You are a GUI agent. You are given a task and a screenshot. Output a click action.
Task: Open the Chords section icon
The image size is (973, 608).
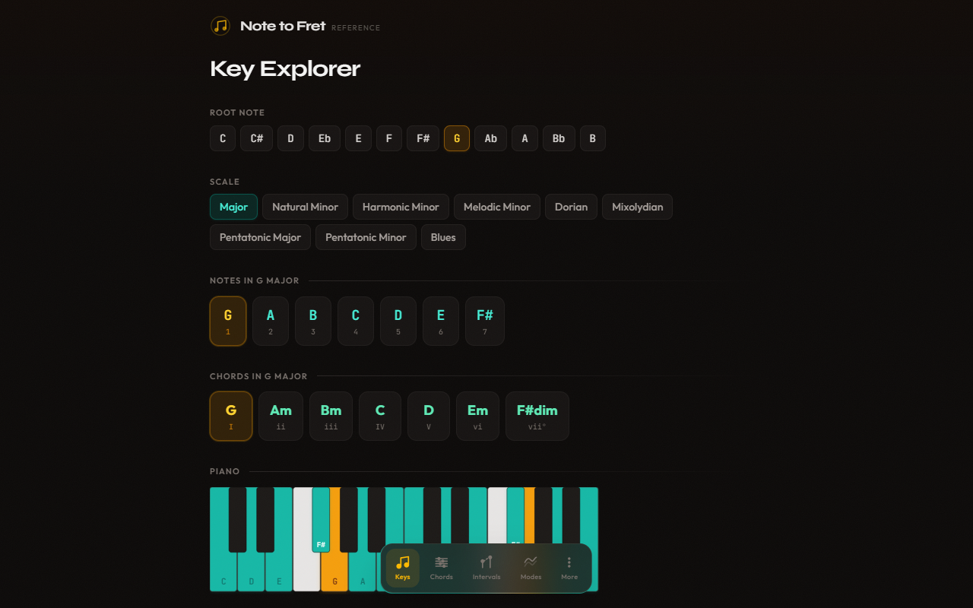point(441,567)
